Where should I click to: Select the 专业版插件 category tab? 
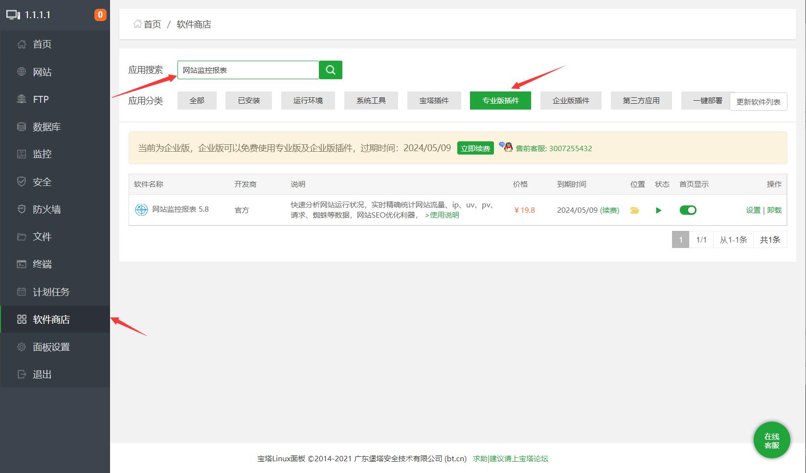[500, 100]
